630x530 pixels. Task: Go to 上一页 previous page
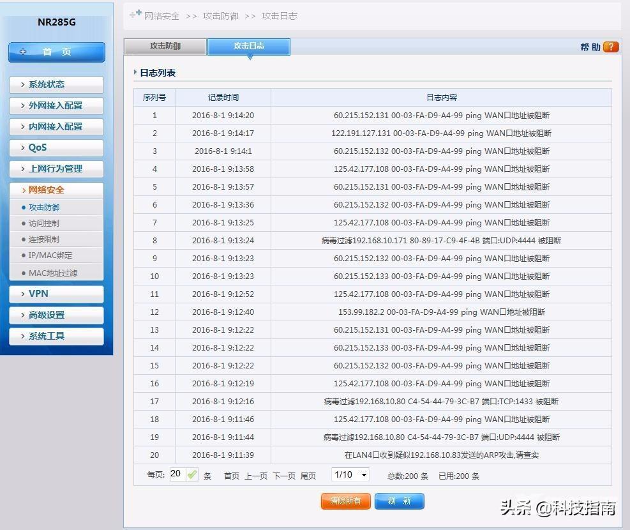(256, 476)
